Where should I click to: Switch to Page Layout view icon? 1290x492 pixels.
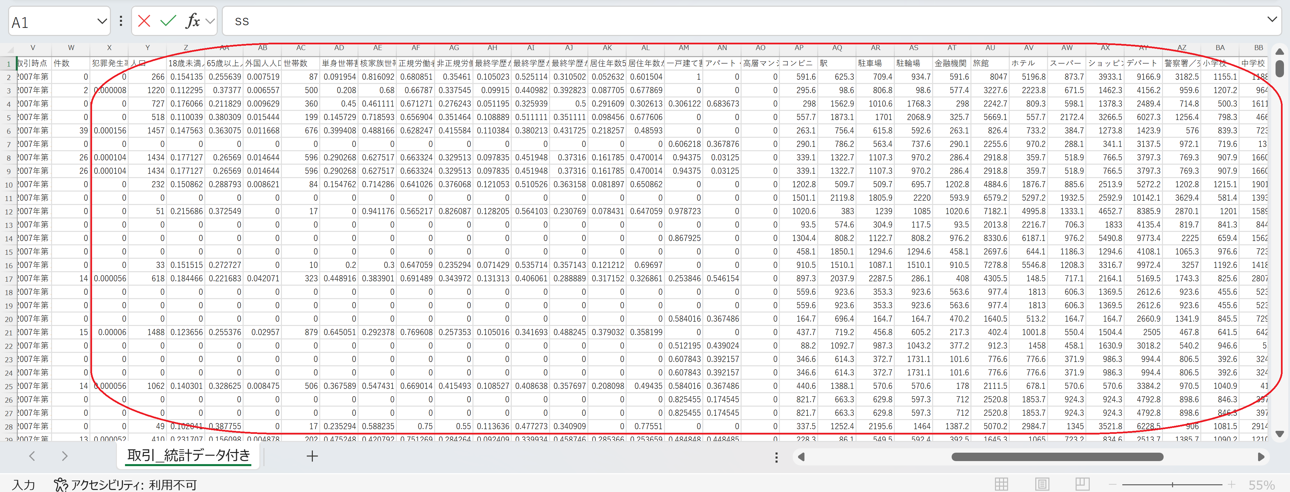[1042, 484]
